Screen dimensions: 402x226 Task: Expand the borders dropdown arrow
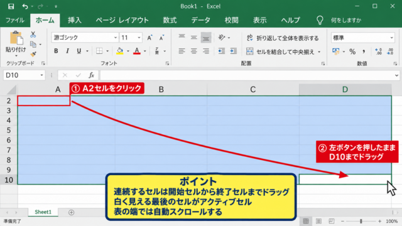pyautogui.click(x=107, y=51)
